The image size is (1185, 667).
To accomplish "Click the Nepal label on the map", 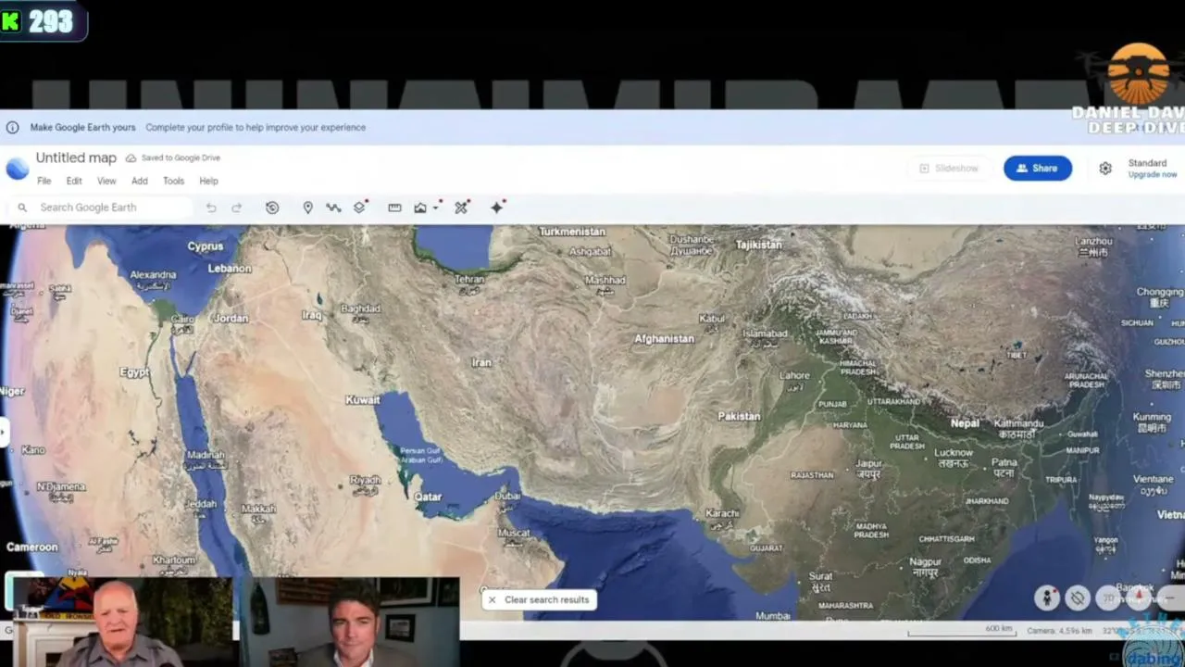I will pos(966,423).
